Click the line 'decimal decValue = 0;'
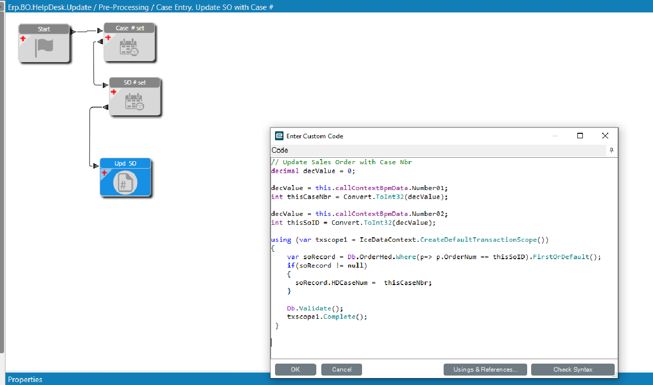The width and height of the screenshot is (653, 385). [x=313, y=171]
